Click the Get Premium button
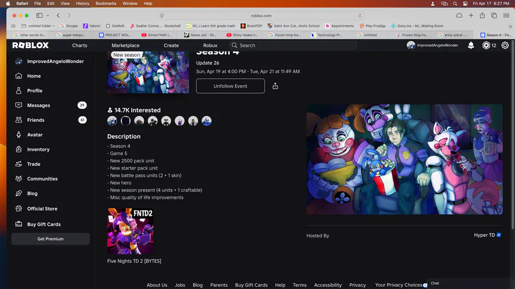Image resolution: width=515 pixels, height=289 pixels. point(50,239)
